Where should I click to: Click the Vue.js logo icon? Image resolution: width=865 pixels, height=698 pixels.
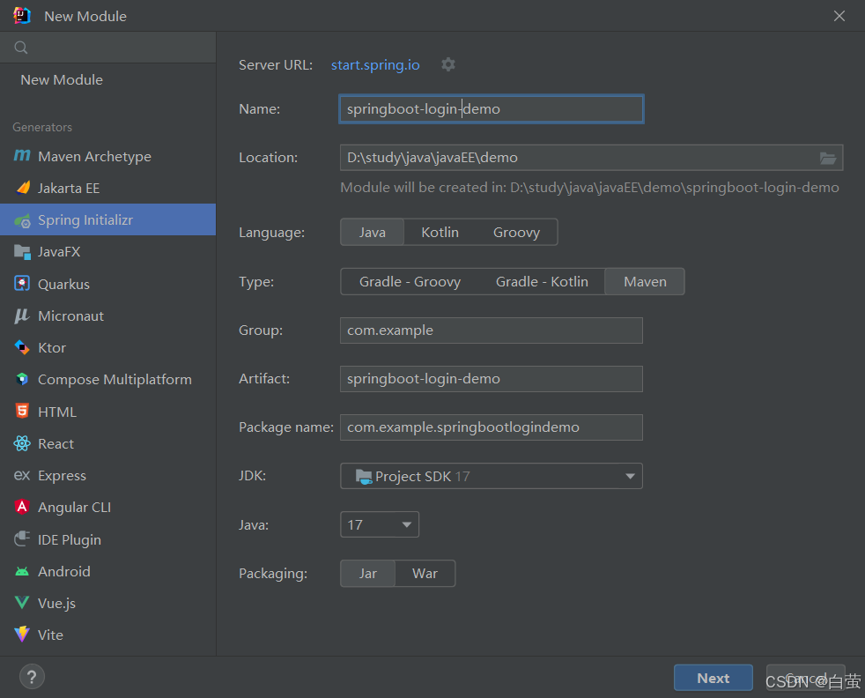[x=22, y=602]
